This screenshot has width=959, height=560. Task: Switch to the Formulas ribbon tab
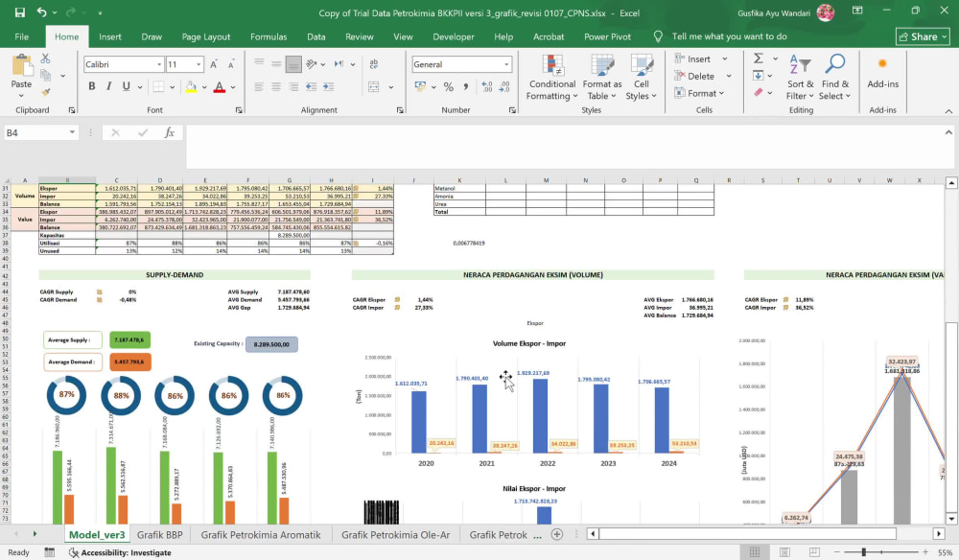[x=269, y=36]
